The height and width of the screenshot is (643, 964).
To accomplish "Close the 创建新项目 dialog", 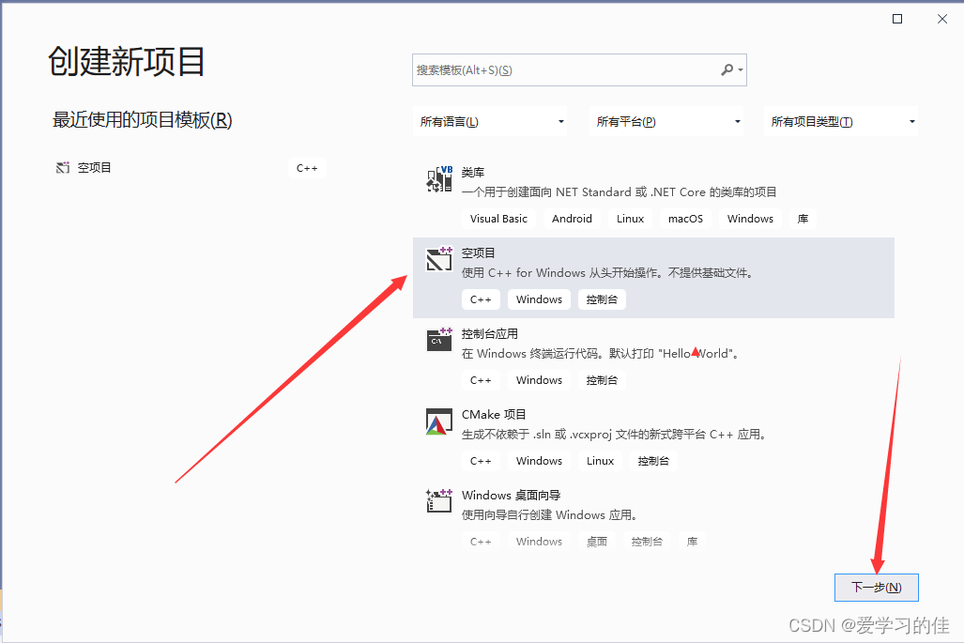I will pyautogui.click(x=941, y=19).
